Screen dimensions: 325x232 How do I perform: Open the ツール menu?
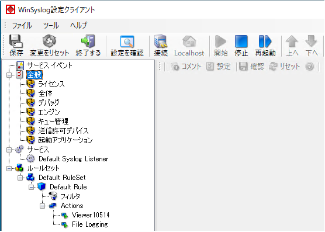coord(51,26)
